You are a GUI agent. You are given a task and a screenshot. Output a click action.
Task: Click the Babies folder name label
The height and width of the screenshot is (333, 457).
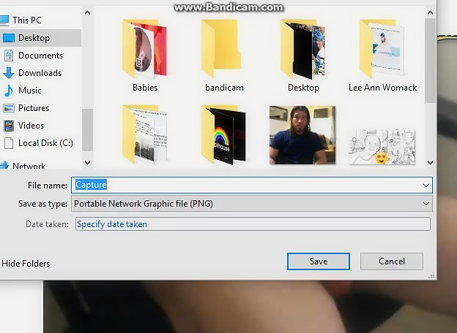pyautogui.click(x=145, y=88)
